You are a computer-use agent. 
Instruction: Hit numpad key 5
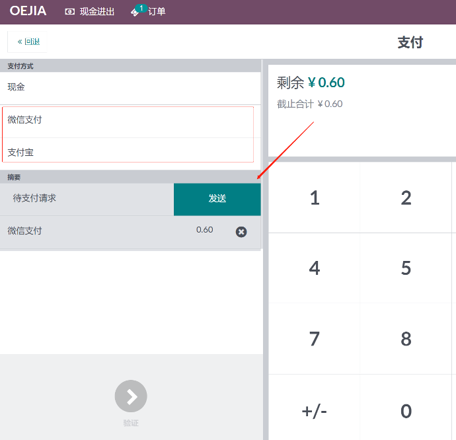click(406, 268)
